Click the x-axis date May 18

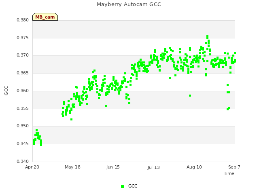pyautogui.click(x=72, y=167)
